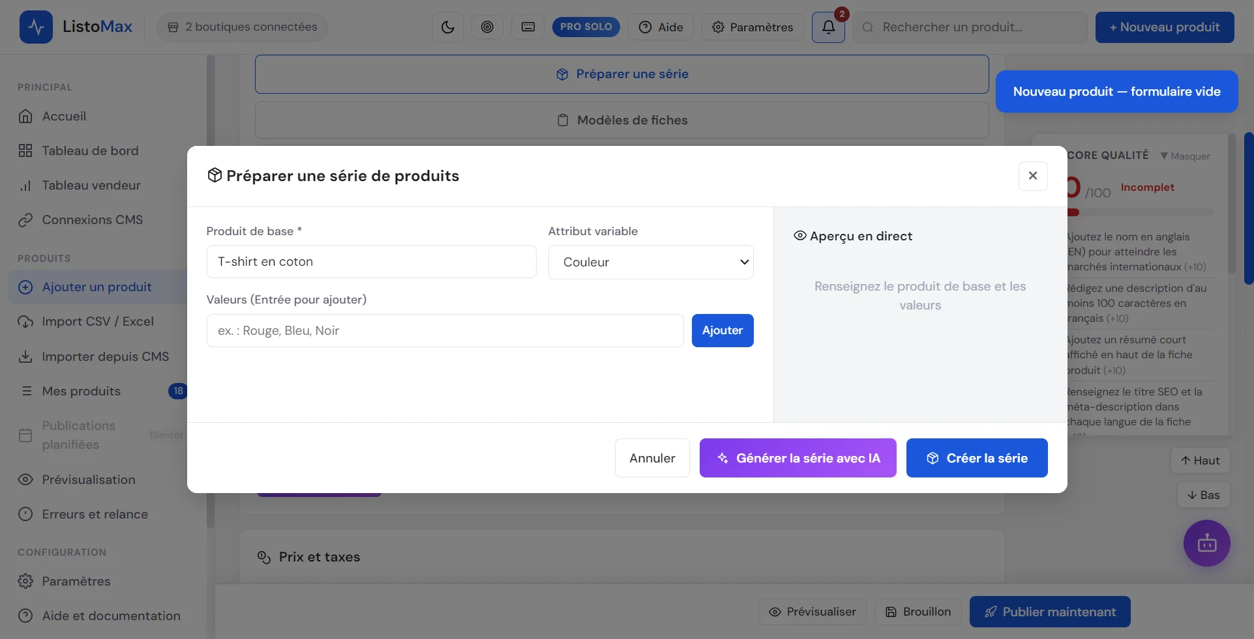
Task: Open Aide et documentation in sidebar
Action: point(98,616)
